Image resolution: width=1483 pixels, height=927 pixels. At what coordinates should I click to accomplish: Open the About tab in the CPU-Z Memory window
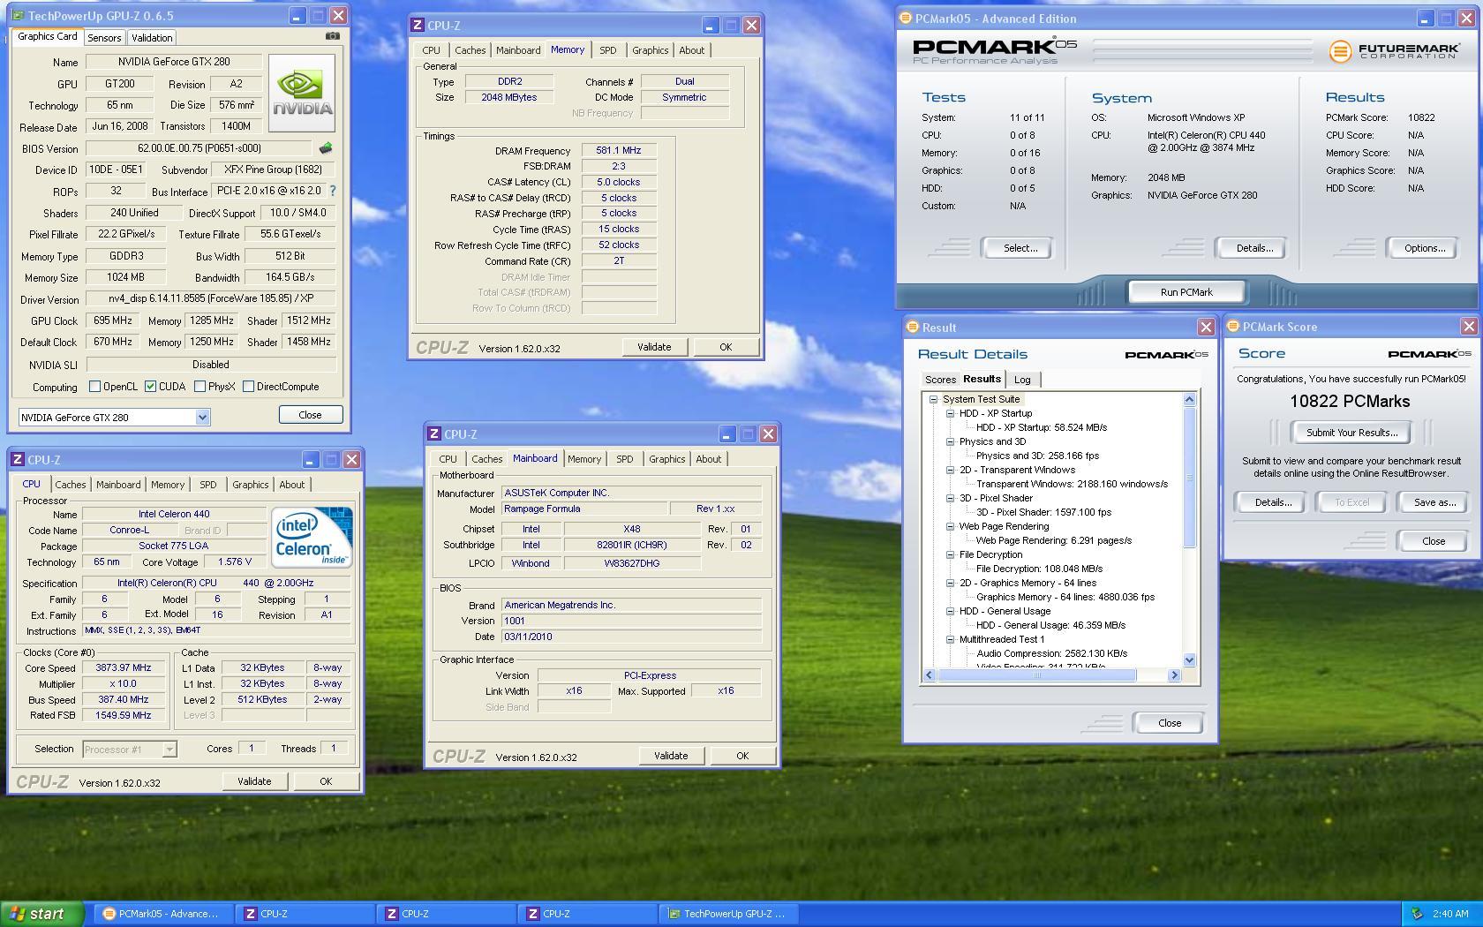tap(692, 50)
